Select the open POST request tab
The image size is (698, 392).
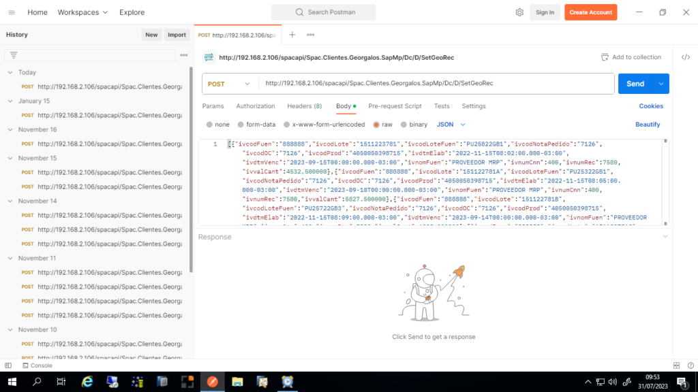click(238, 35)
